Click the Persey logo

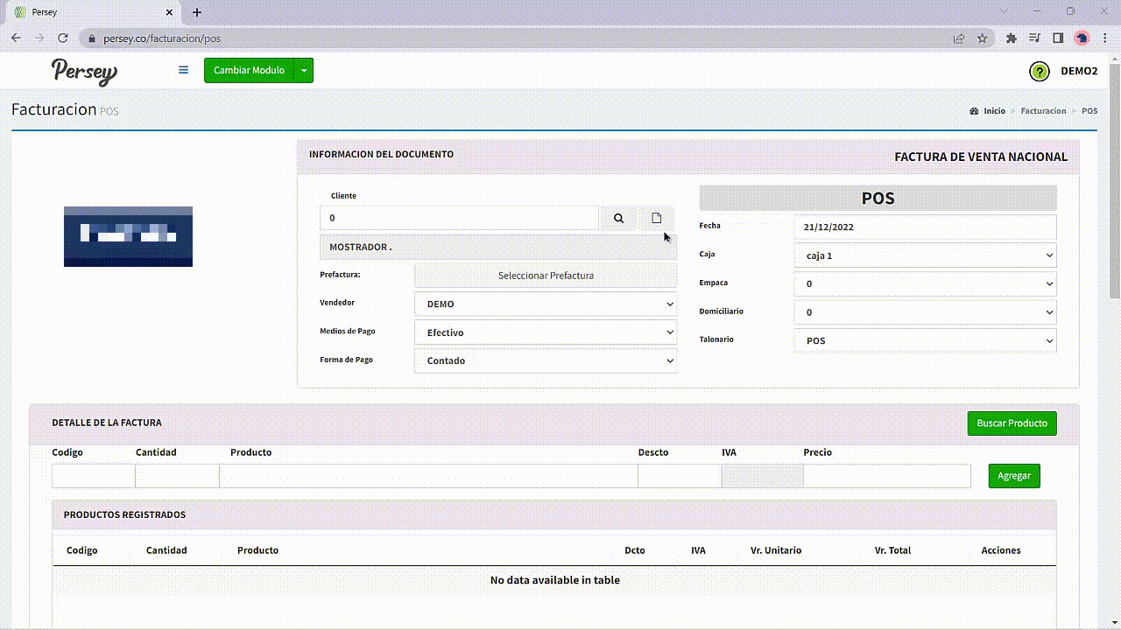tap(84, 71)
